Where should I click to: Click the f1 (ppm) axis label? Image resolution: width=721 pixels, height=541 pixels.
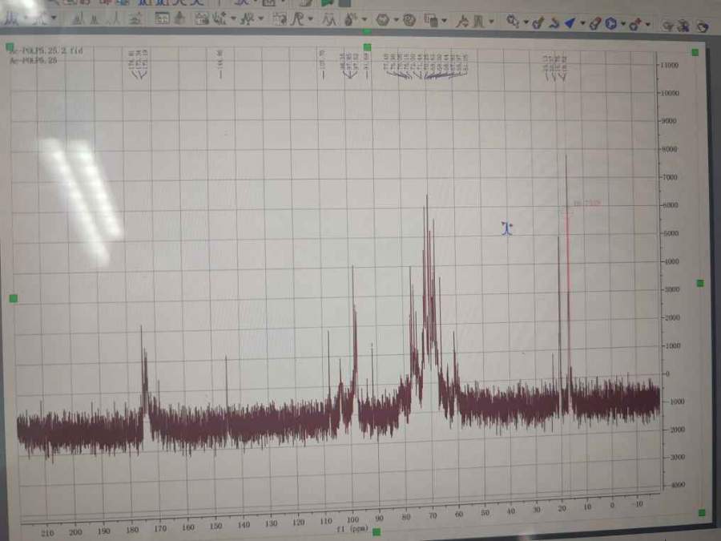347,529
